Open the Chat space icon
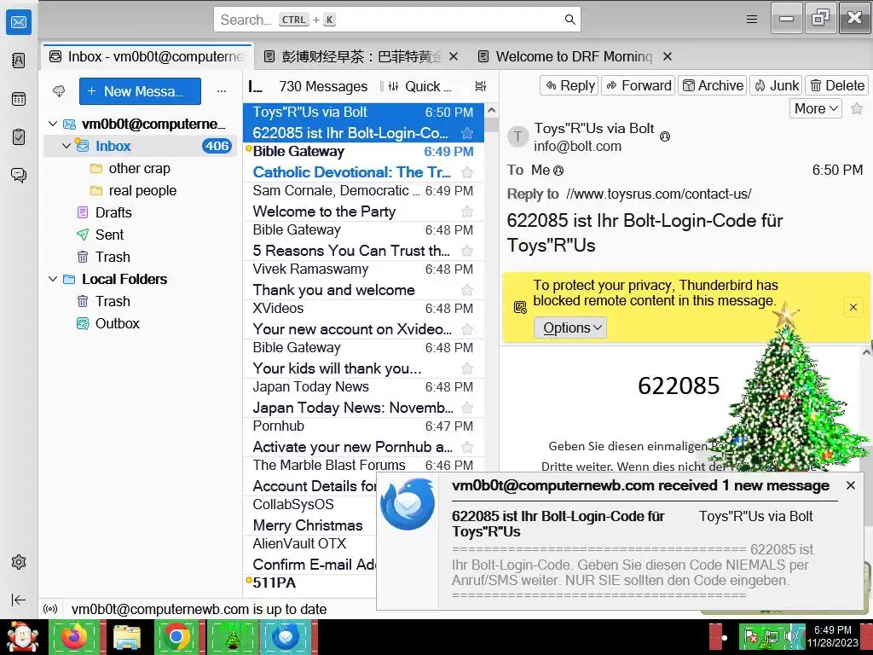 [19, 175]
